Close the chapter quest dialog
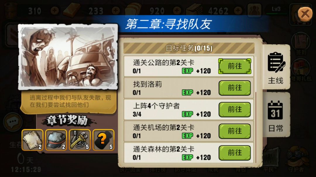 (x=305, y=14)
